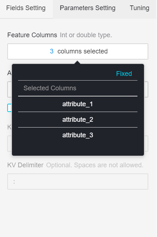The height and width of the screenshot is (237, 157).
Task: Click the popup's arrow pointer under Feature Columns
Action: click(x=77, y=62)
